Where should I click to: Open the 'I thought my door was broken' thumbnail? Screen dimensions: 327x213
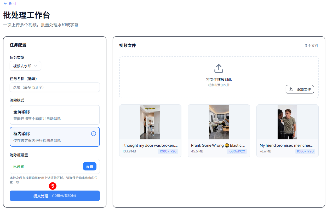coord(150,122)
